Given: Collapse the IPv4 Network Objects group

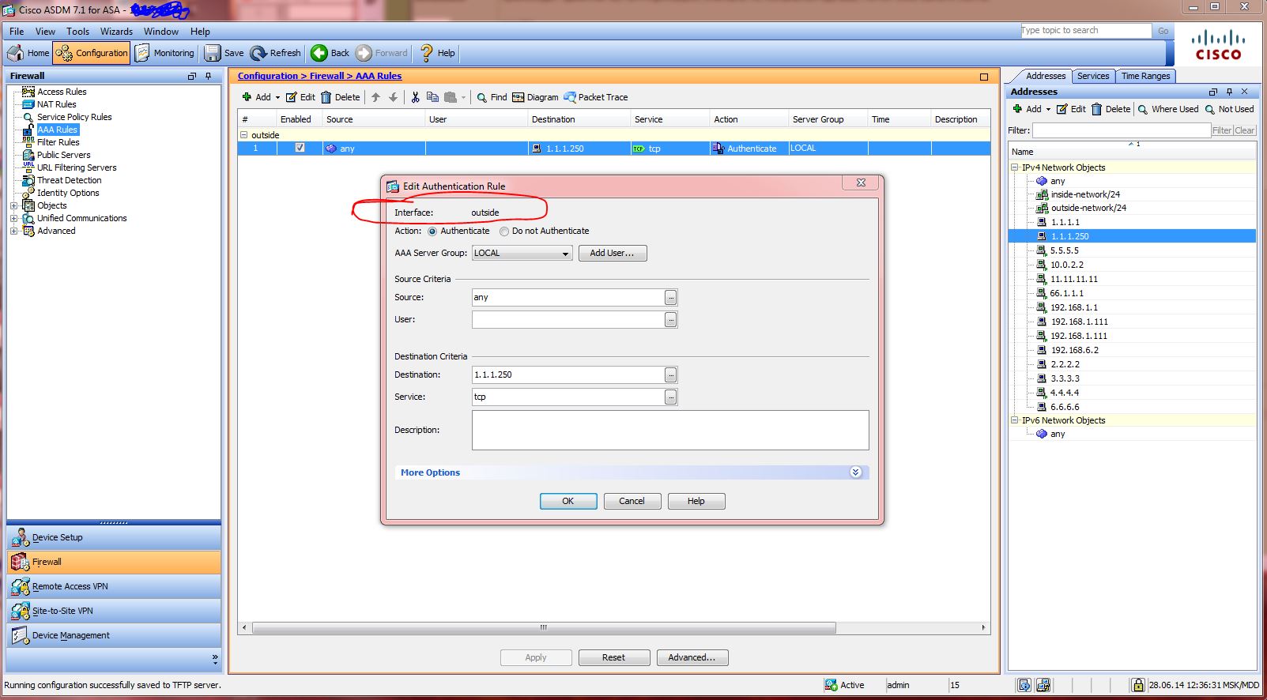Looking at the screenshot, I should tap(1015, 167).
